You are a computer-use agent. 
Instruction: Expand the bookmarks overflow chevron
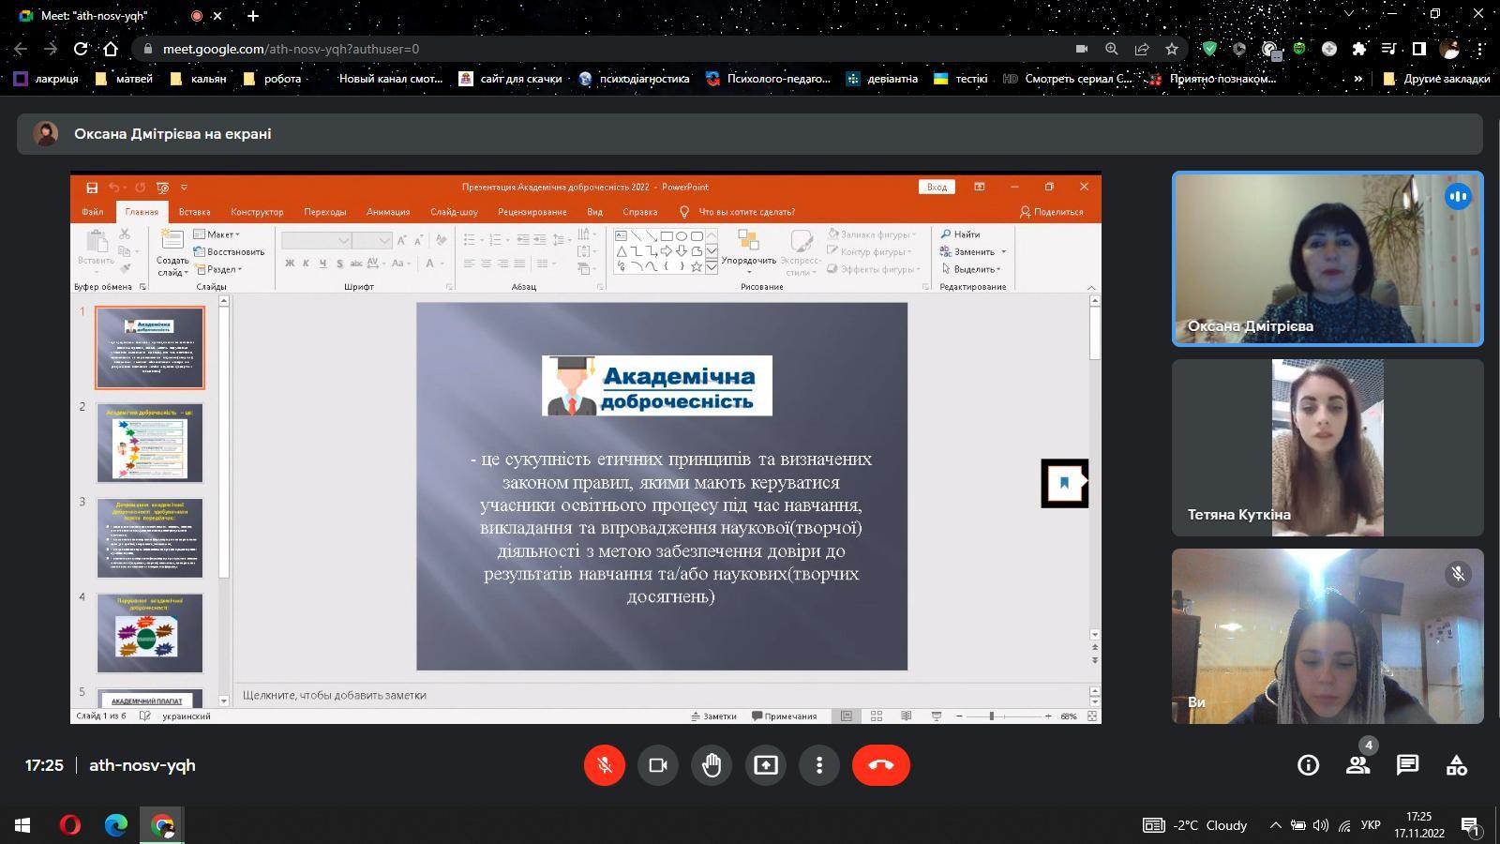[x=1357, y=79]
